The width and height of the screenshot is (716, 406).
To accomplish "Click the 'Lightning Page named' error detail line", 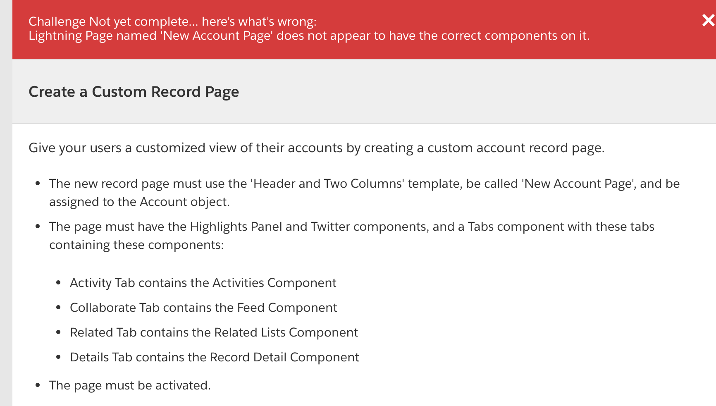I will (x=309, y=36).
